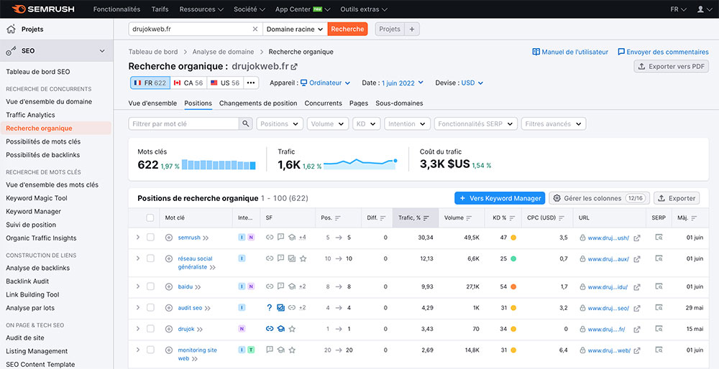Click the Mots clés bar chart
719x369 pixels.
219,165
